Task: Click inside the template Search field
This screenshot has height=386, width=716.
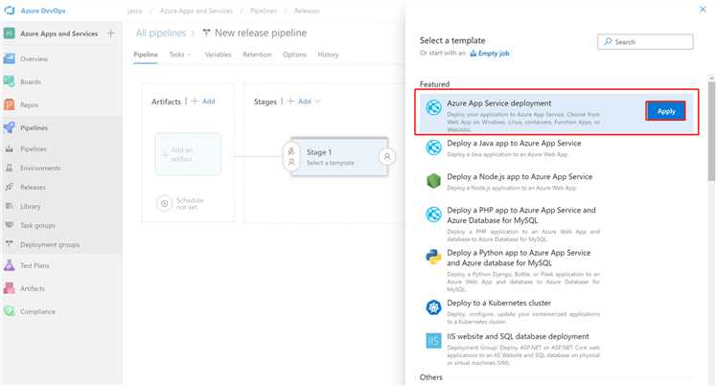Action: [x=645, y=41]
